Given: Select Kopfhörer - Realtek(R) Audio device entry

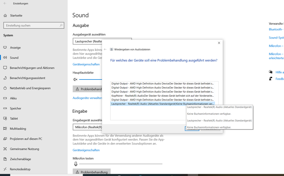Looking at the screenshot, I should (162, 96).
